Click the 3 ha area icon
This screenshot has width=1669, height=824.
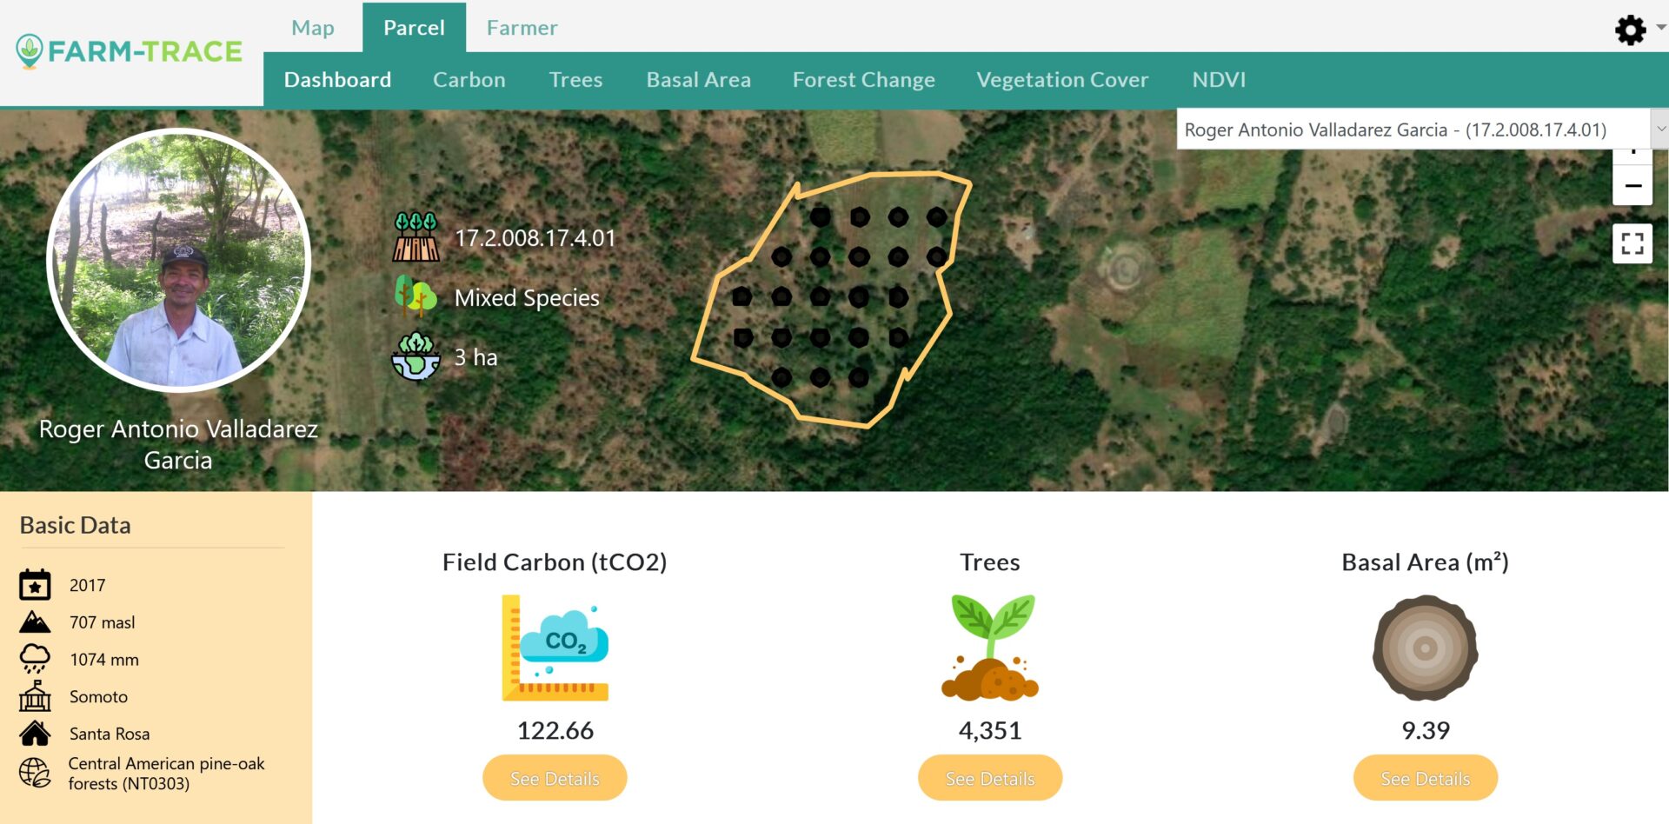tap(416, 356)
